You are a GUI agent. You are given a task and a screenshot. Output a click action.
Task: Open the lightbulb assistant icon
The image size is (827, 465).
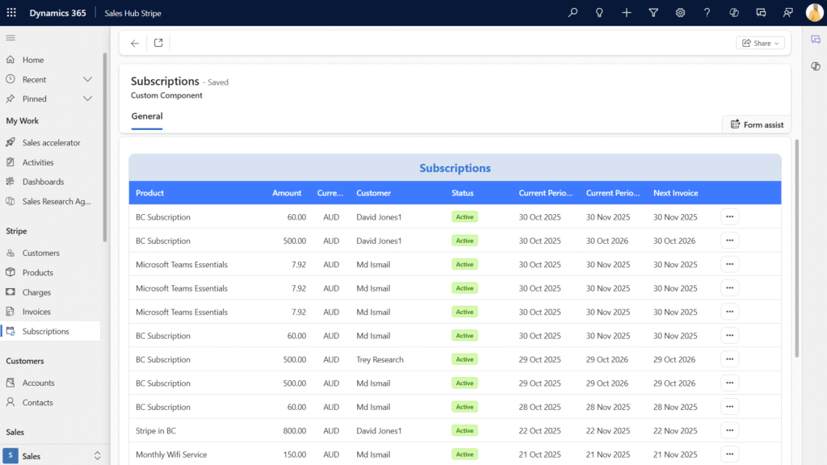point(599,13)
